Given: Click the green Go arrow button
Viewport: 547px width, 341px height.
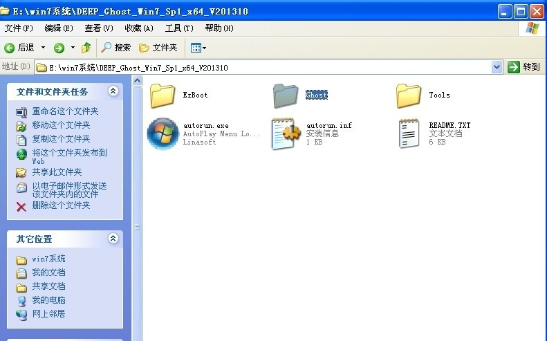Looking at the screenshot, I should [x=514, y=66].
